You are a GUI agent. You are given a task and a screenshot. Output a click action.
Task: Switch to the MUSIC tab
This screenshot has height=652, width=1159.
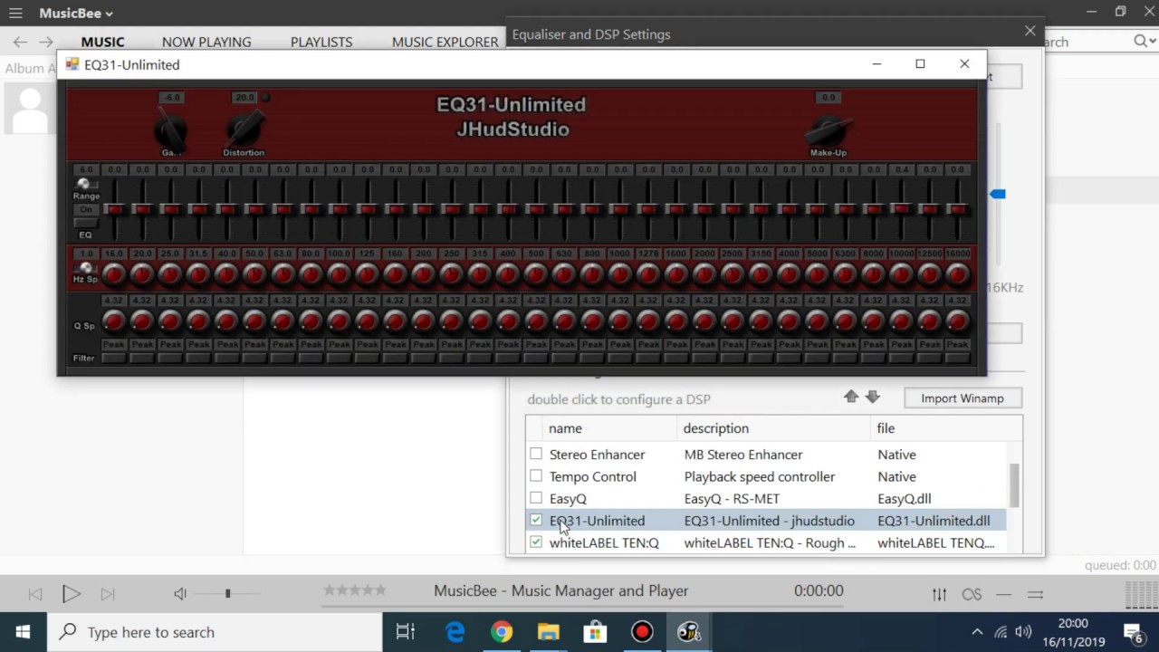[x=102, y=42]
